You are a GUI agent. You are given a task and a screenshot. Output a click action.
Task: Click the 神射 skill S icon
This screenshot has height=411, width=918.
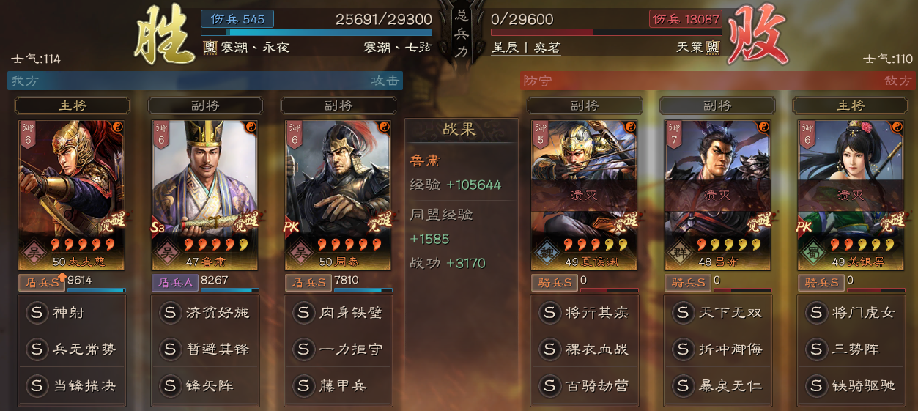point(37,313)
